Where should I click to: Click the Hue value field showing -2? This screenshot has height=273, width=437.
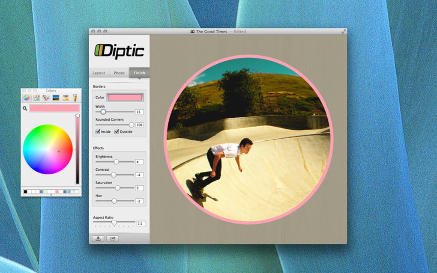(x=139, y=201)
